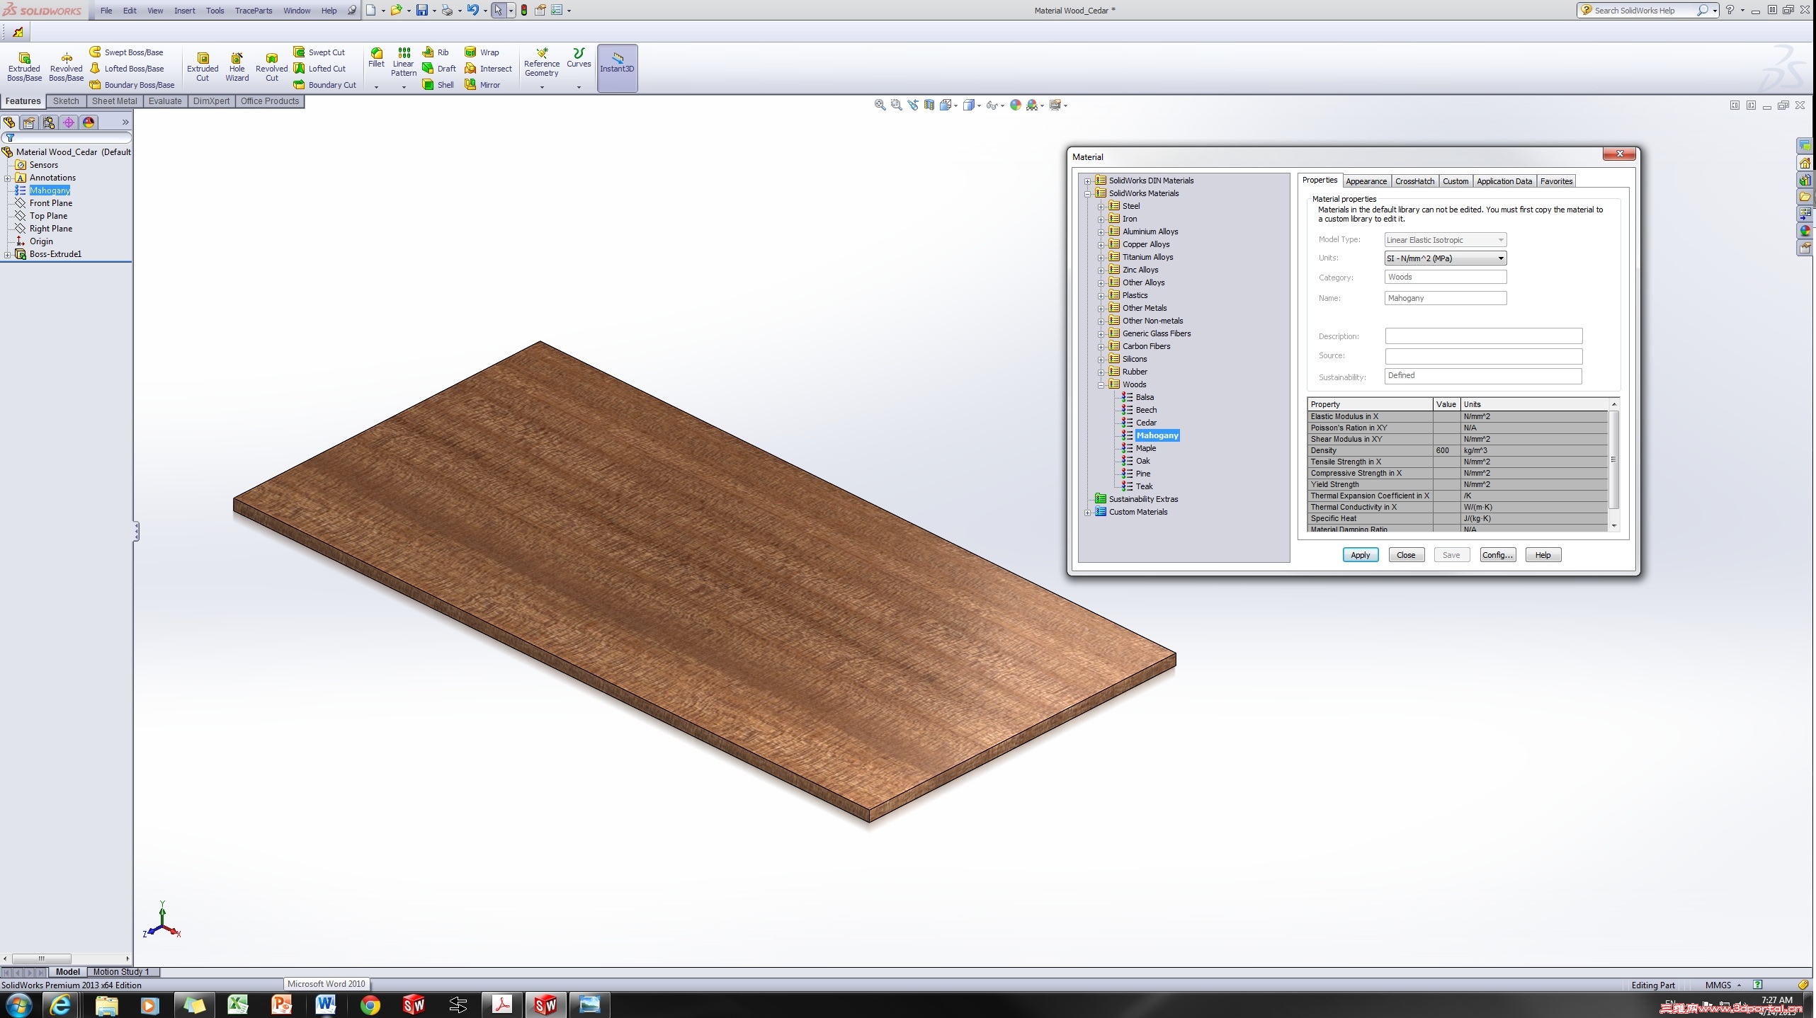
Task: Collapse the Woods category
Action: tap(1101, 384)
